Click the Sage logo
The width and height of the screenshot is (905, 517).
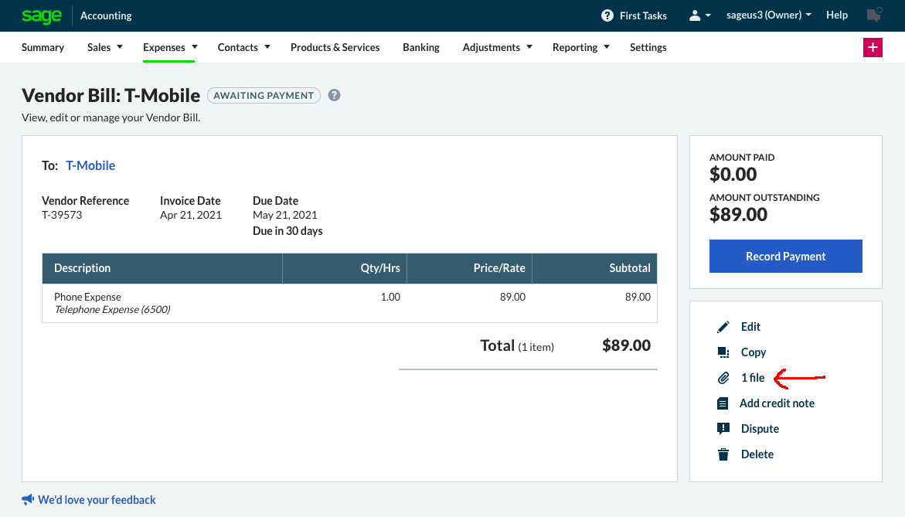(x=42, y=15)
